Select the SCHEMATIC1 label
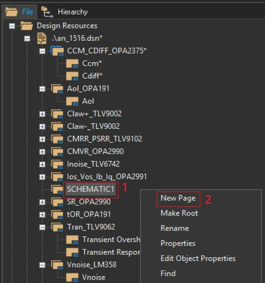Image resolution: width=265 pixels, height=283 pixels. [91, 189]
